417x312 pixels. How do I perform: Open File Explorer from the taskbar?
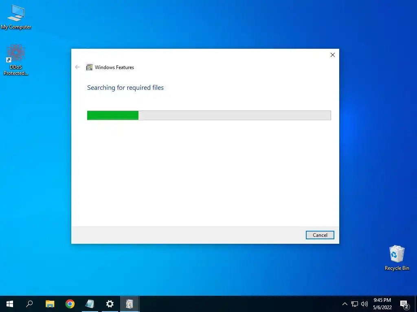point(50,304)
